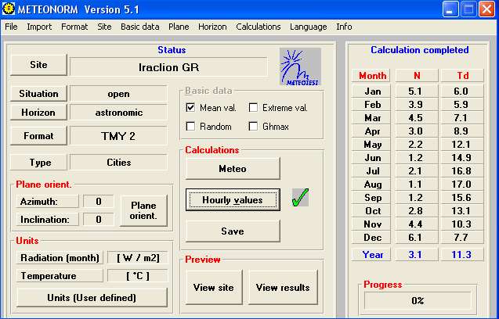Select the Dec row label
Screen dimensions: 499x319
(x=371, y=238)
